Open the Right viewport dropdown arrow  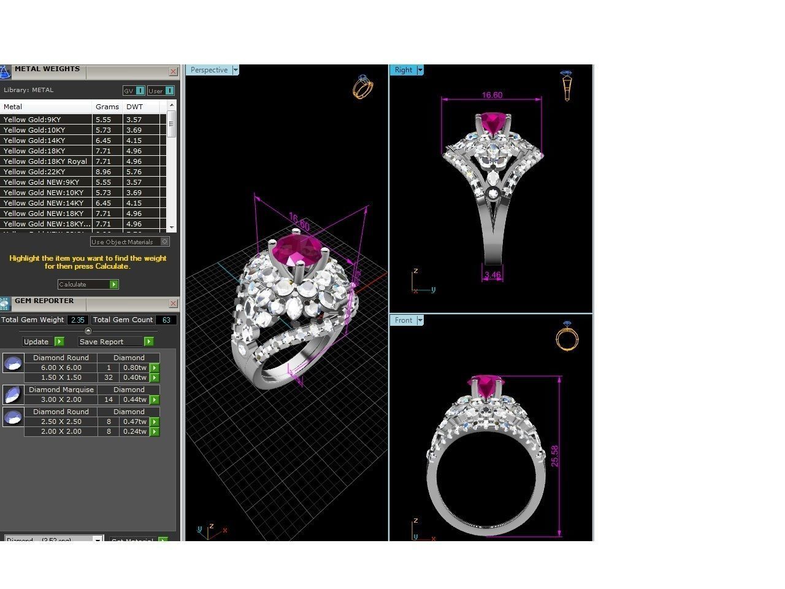(420, 70)
